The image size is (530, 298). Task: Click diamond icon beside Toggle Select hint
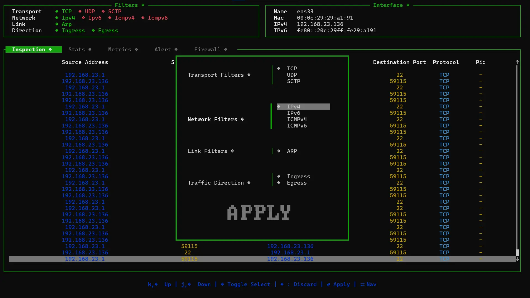[222, 284]
